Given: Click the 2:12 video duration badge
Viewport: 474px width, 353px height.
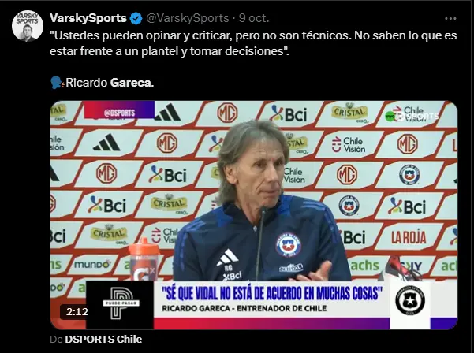Looking at the screenshot, I should [x=77, y=311].
